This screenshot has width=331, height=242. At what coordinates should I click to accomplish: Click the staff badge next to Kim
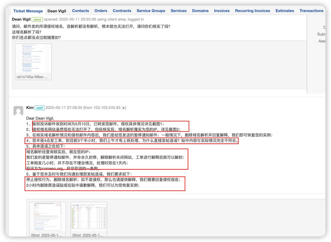tap(40, 108)
